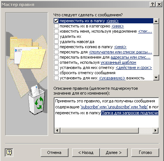The height and width of the screenshot is (161, 164).
Task: Click 'указанный шаблон' link
Action: click(118, 63)
